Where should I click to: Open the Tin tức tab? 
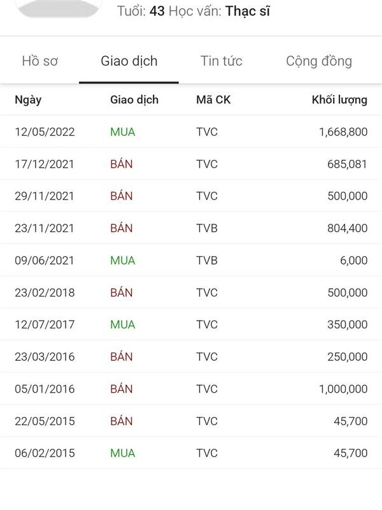pyautogui.click(x=221, y=61)
